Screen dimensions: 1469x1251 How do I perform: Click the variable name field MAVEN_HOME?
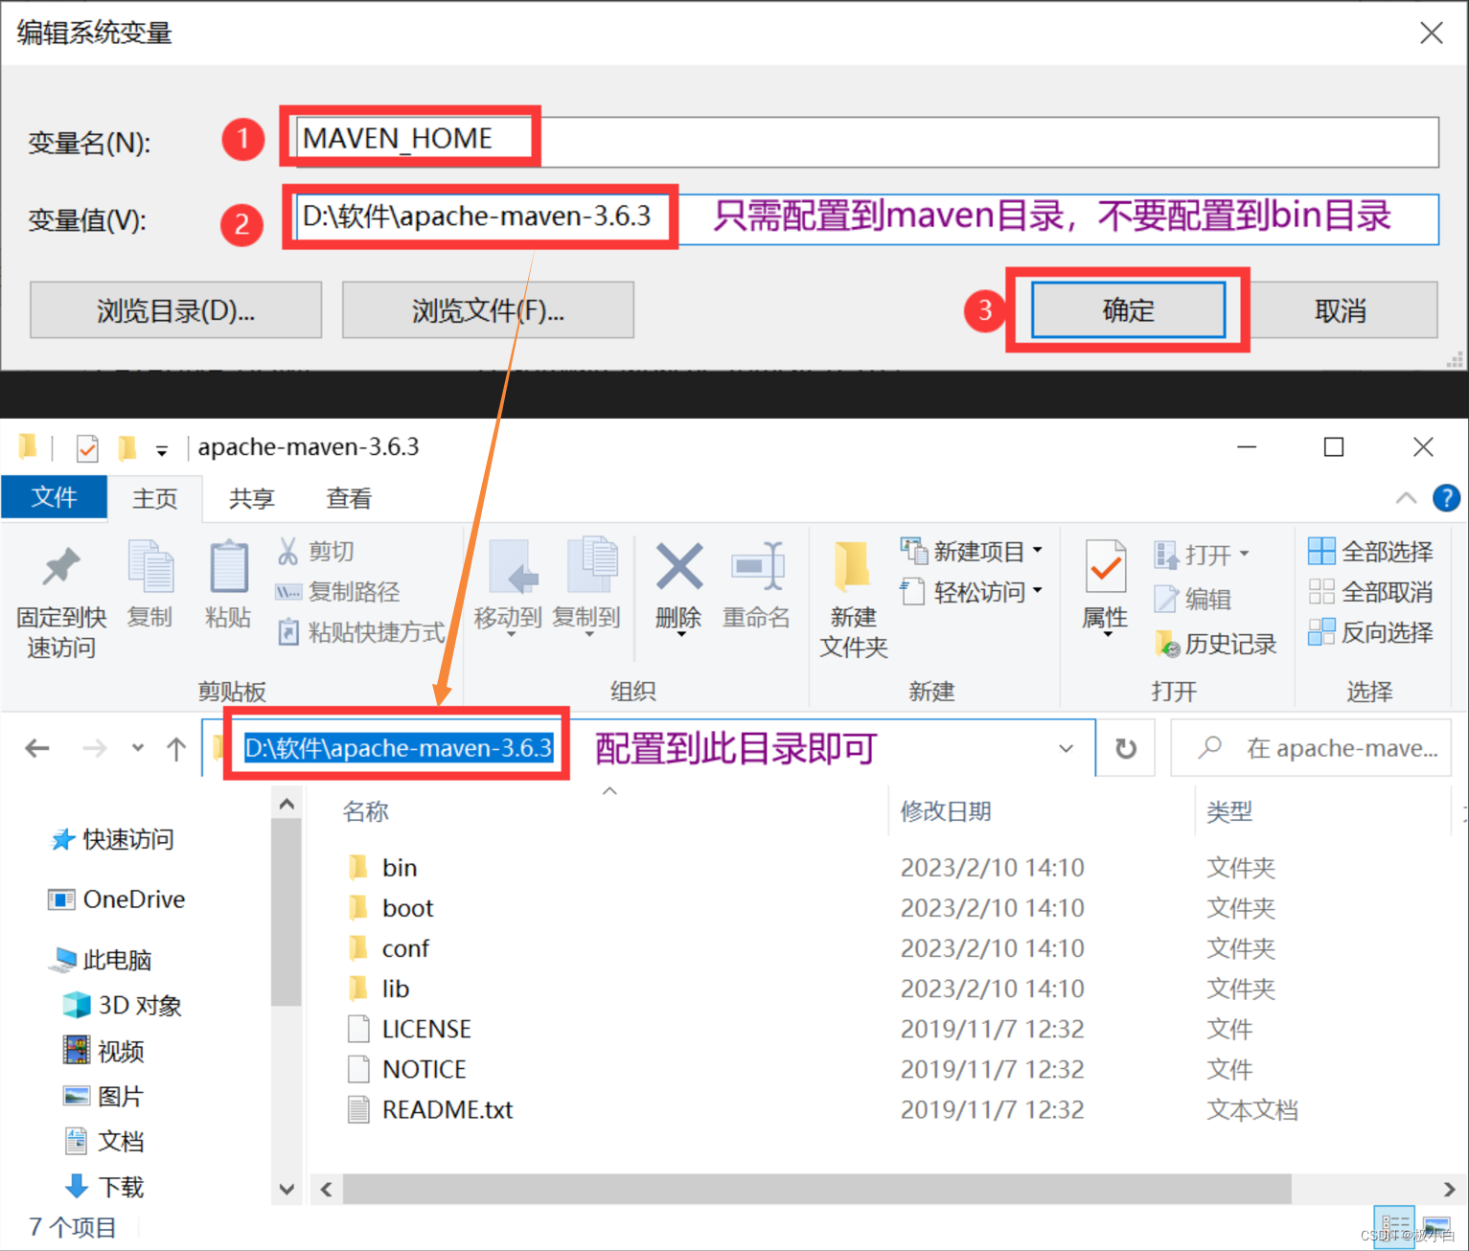(867, 141)
